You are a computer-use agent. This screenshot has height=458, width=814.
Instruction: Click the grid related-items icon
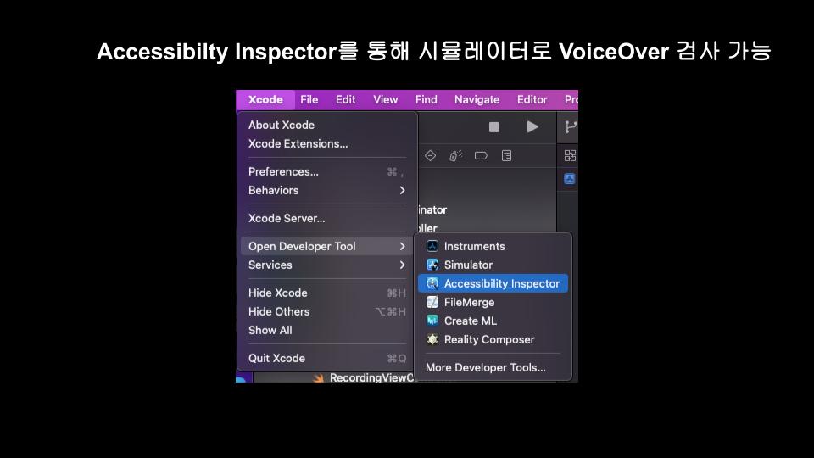570,156
